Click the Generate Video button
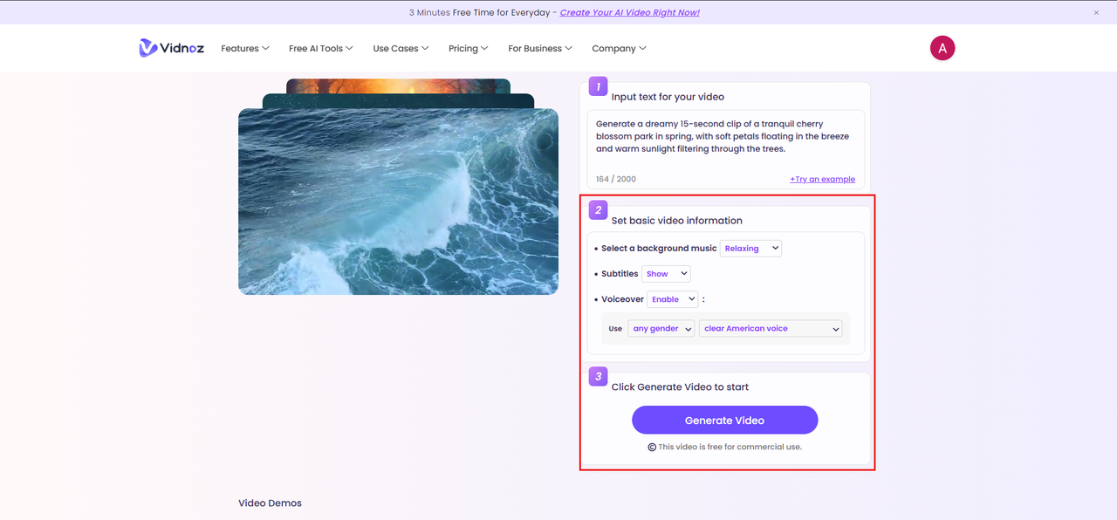The width and height of the screenshot is (1117, 520). click(x=725, y=420)
